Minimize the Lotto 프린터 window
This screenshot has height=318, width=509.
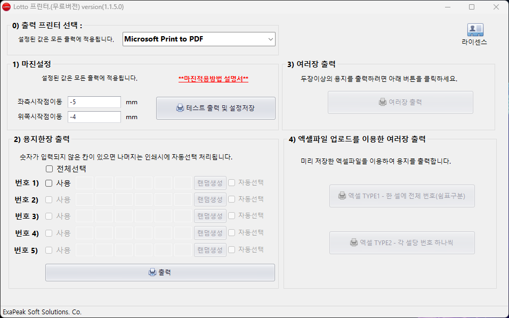[448, 7]
